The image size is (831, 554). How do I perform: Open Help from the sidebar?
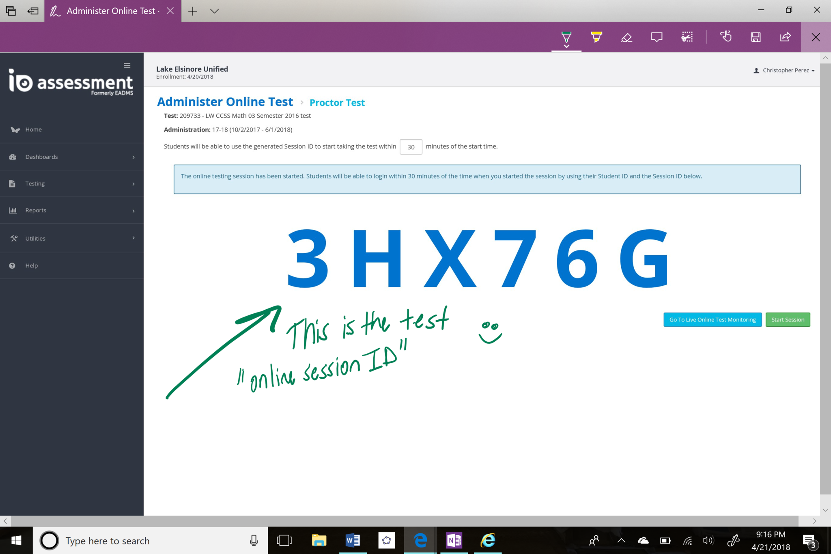click(x=31, y=265)
